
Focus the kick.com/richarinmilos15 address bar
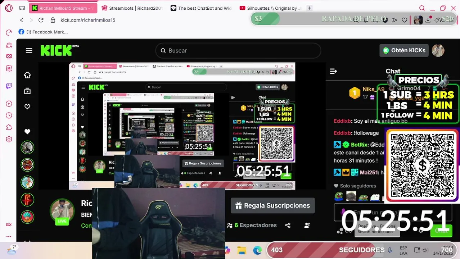(x=88, y=20)
